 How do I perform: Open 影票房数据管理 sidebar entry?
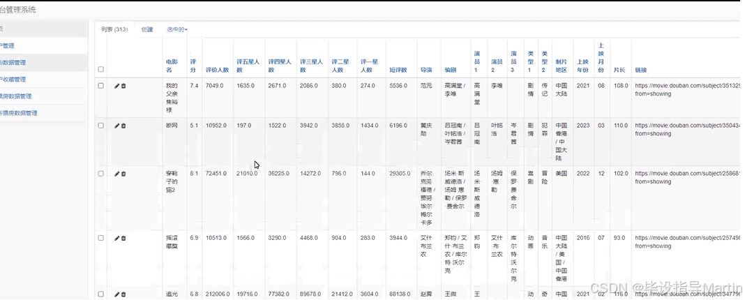coord(19,113)
